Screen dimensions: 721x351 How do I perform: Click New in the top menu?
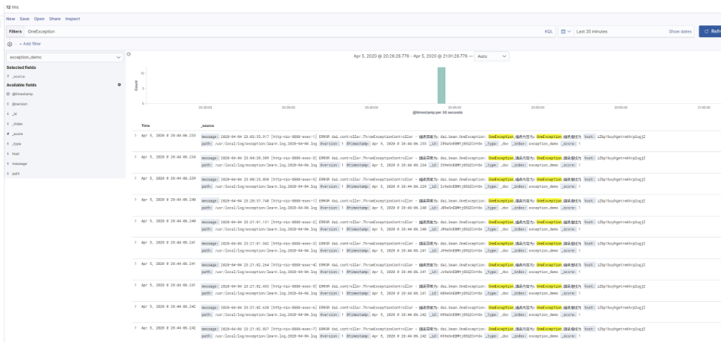coord(10,19)
